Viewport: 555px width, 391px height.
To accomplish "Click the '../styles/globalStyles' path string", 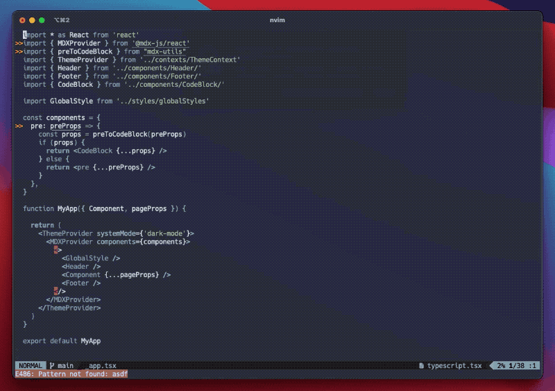I will (x=163, y=101).
